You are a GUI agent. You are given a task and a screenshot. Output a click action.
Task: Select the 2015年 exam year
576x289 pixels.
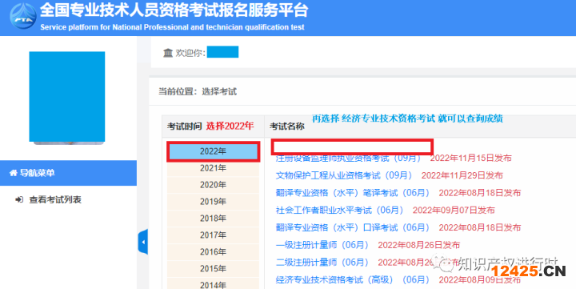(x=213, y=268)
